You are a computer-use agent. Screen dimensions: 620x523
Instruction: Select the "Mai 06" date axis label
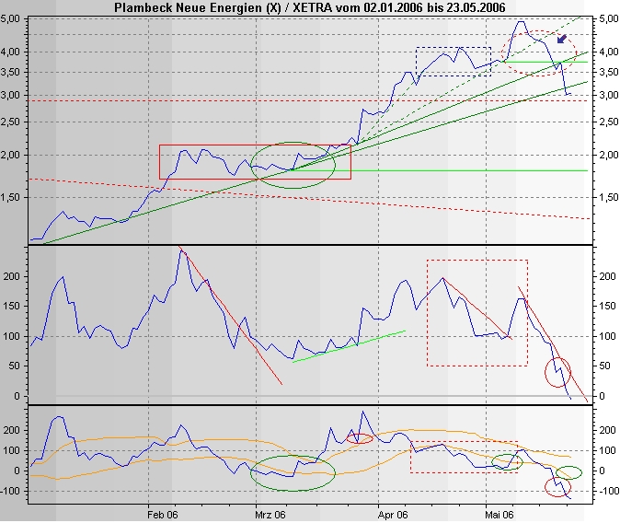pyautogui.click(x=499, y=515)
